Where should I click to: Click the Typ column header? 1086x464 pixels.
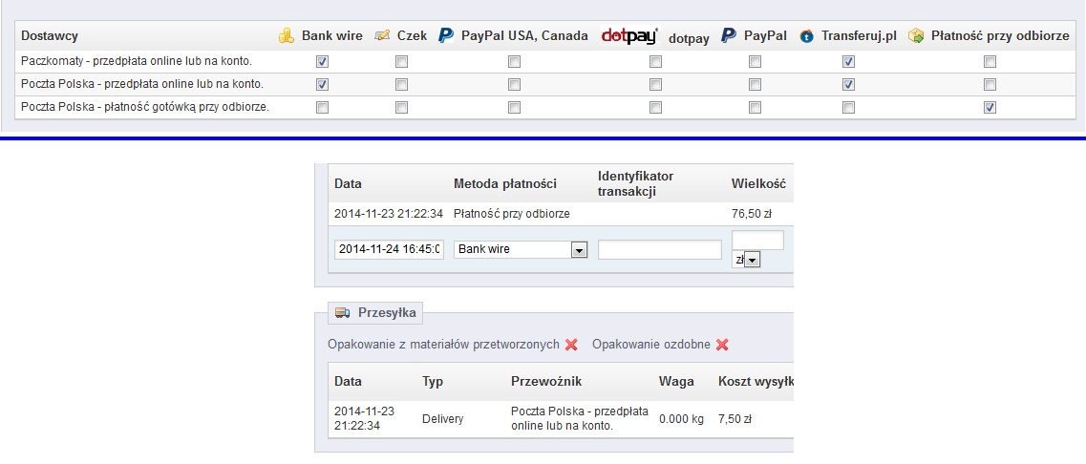(x=432, y=382)
